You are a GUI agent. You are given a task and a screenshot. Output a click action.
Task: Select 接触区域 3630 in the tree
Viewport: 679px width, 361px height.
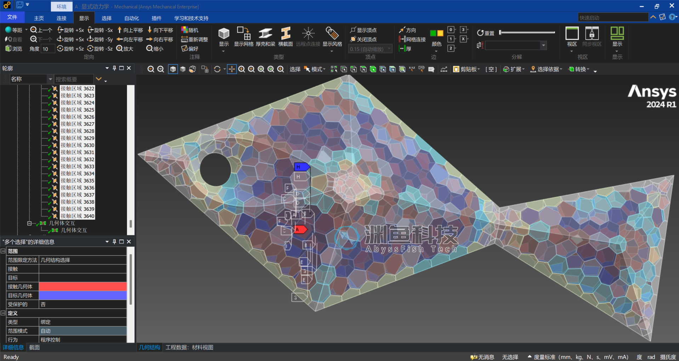pyautogui.click(x=78, y=145)
